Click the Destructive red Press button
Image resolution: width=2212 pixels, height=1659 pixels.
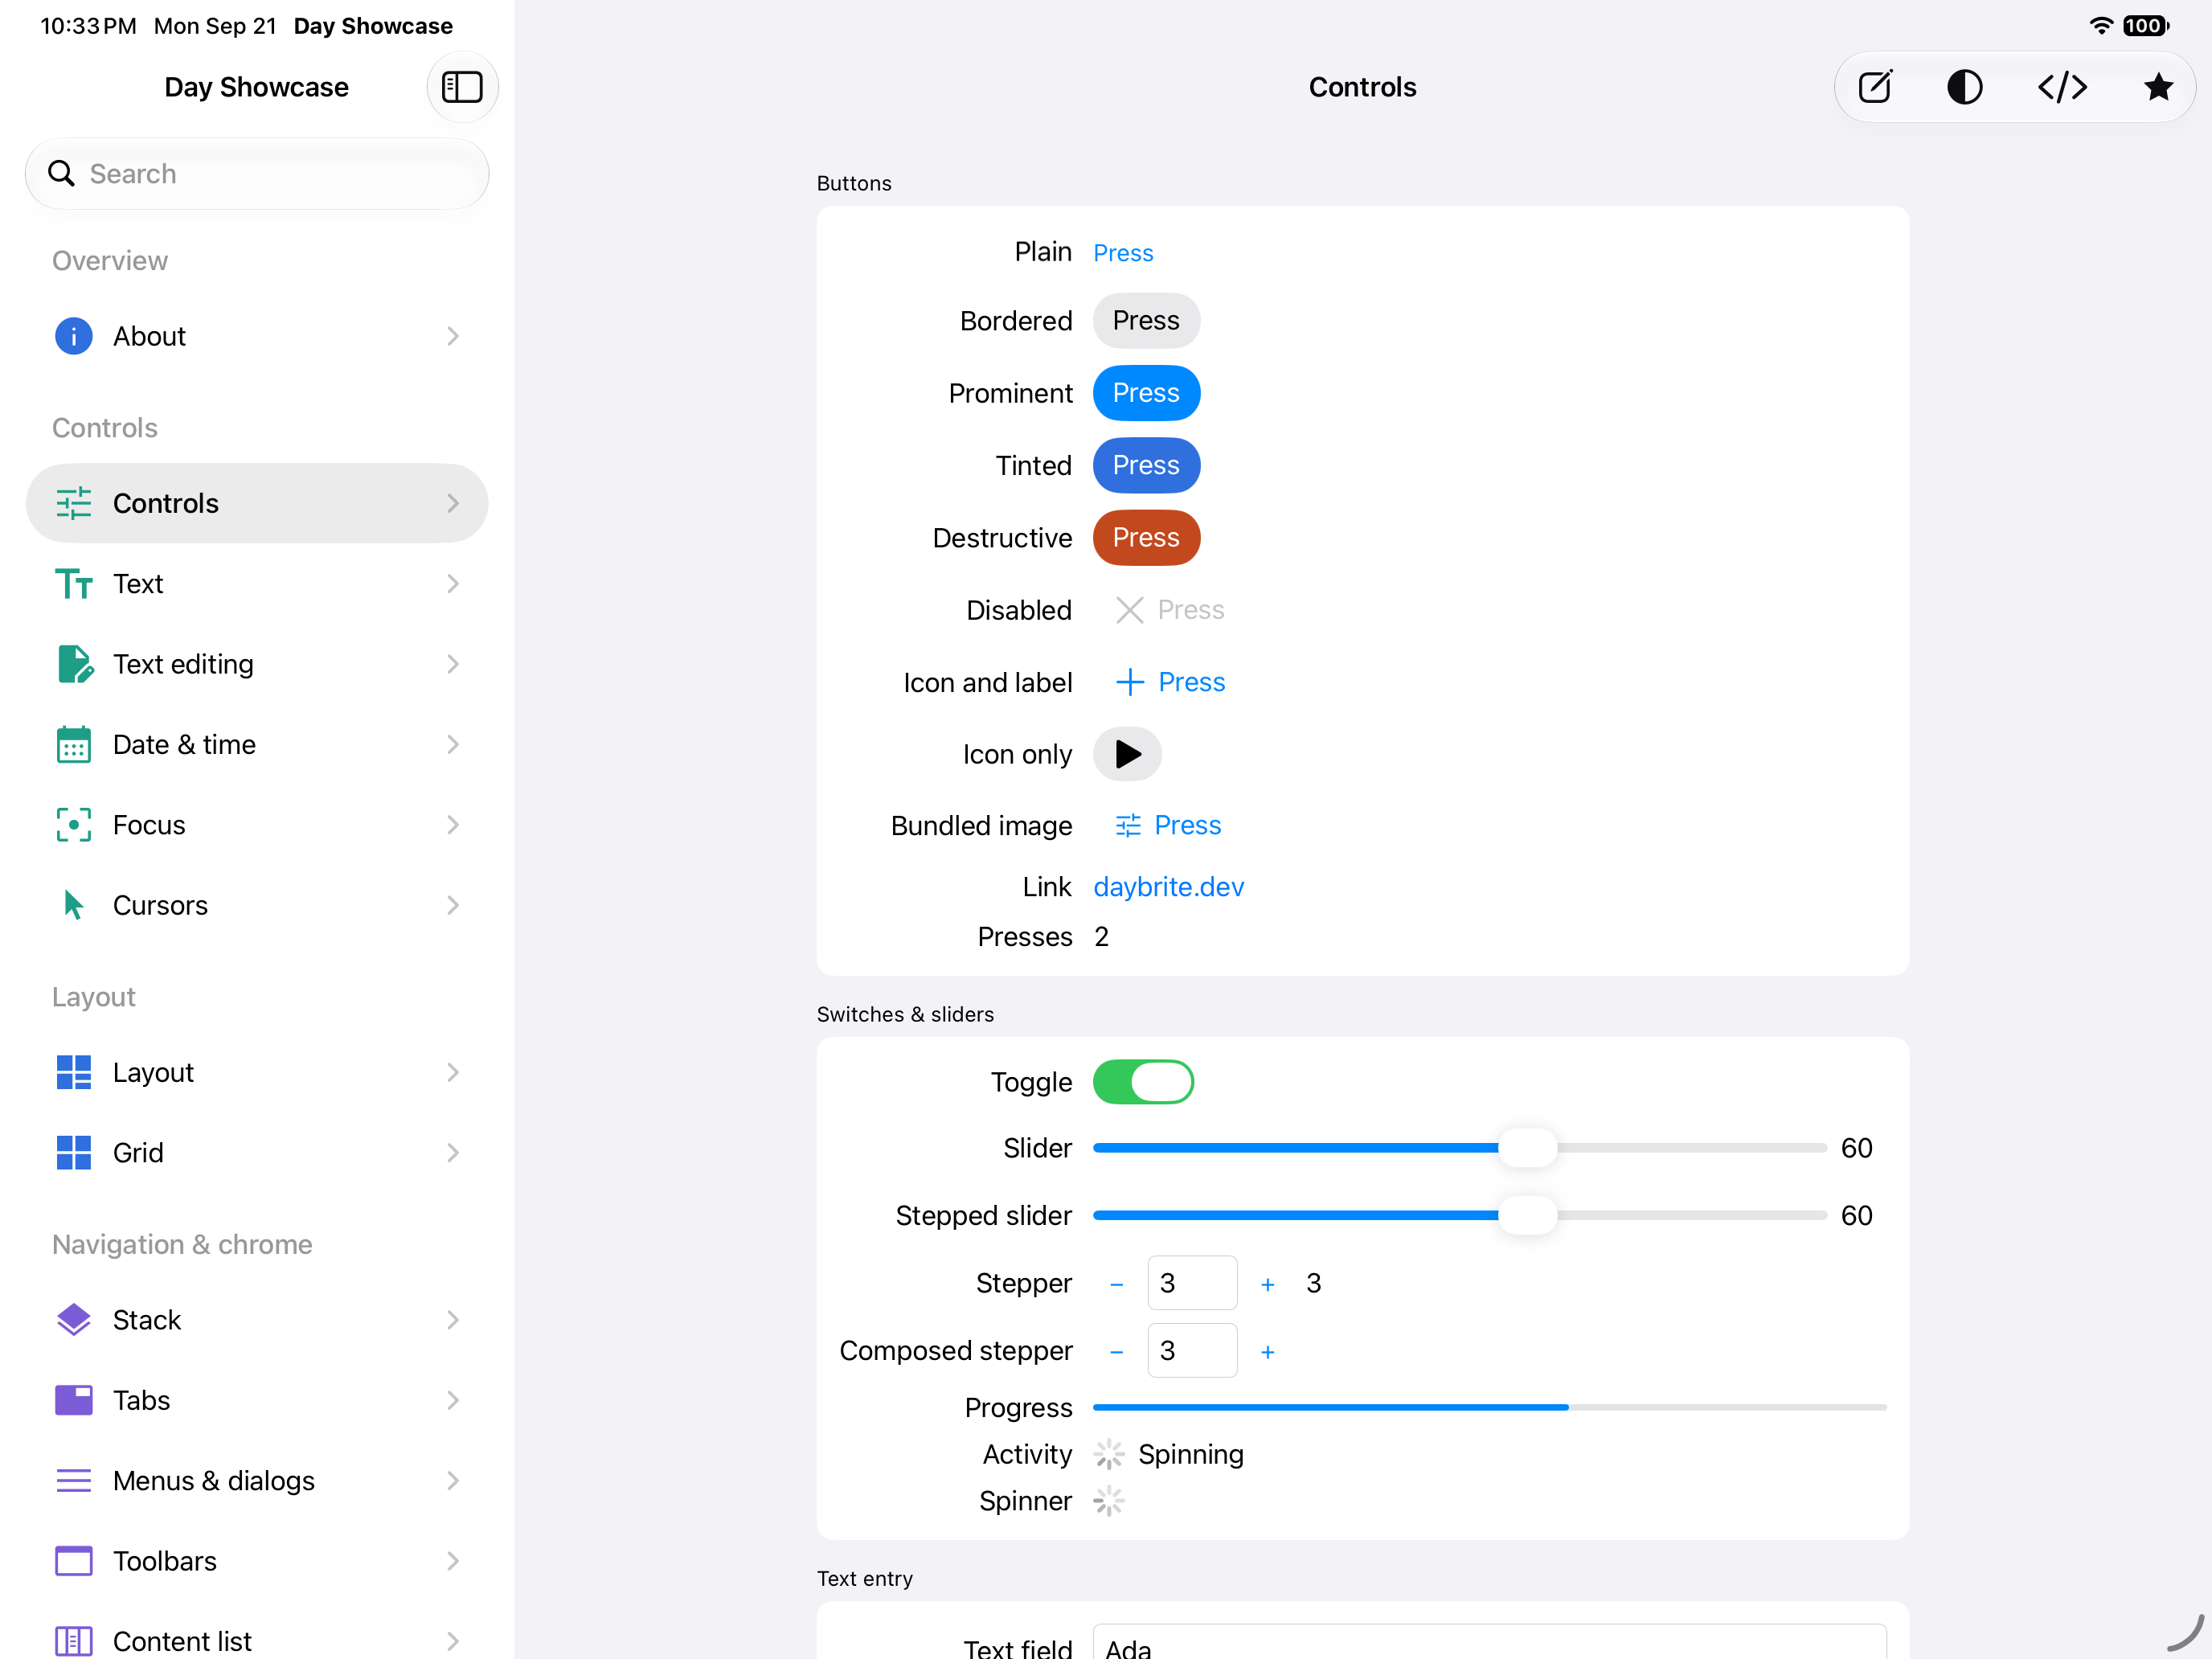1146,537
